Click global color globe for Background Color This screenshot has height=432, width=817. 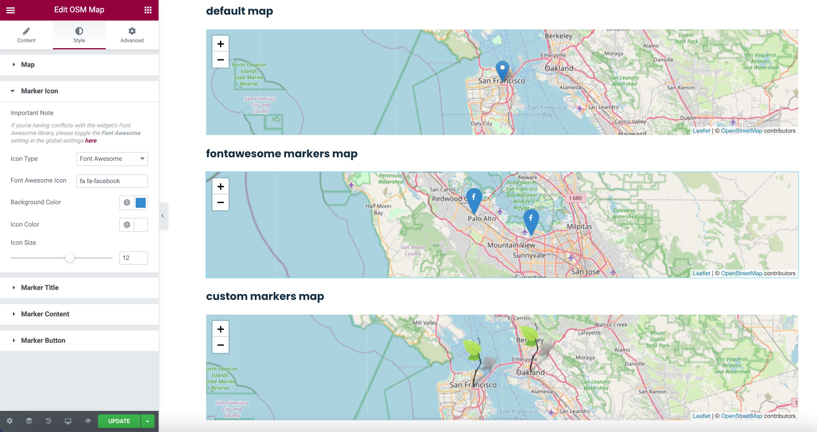[127, 203]
